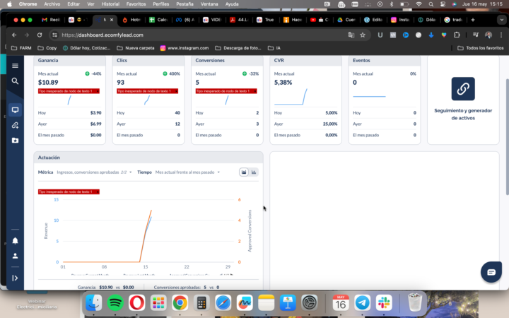Screen dimensions: 509x318
Task: Open Chrome tab list dropdown arrow
Action: click(501, 20)
